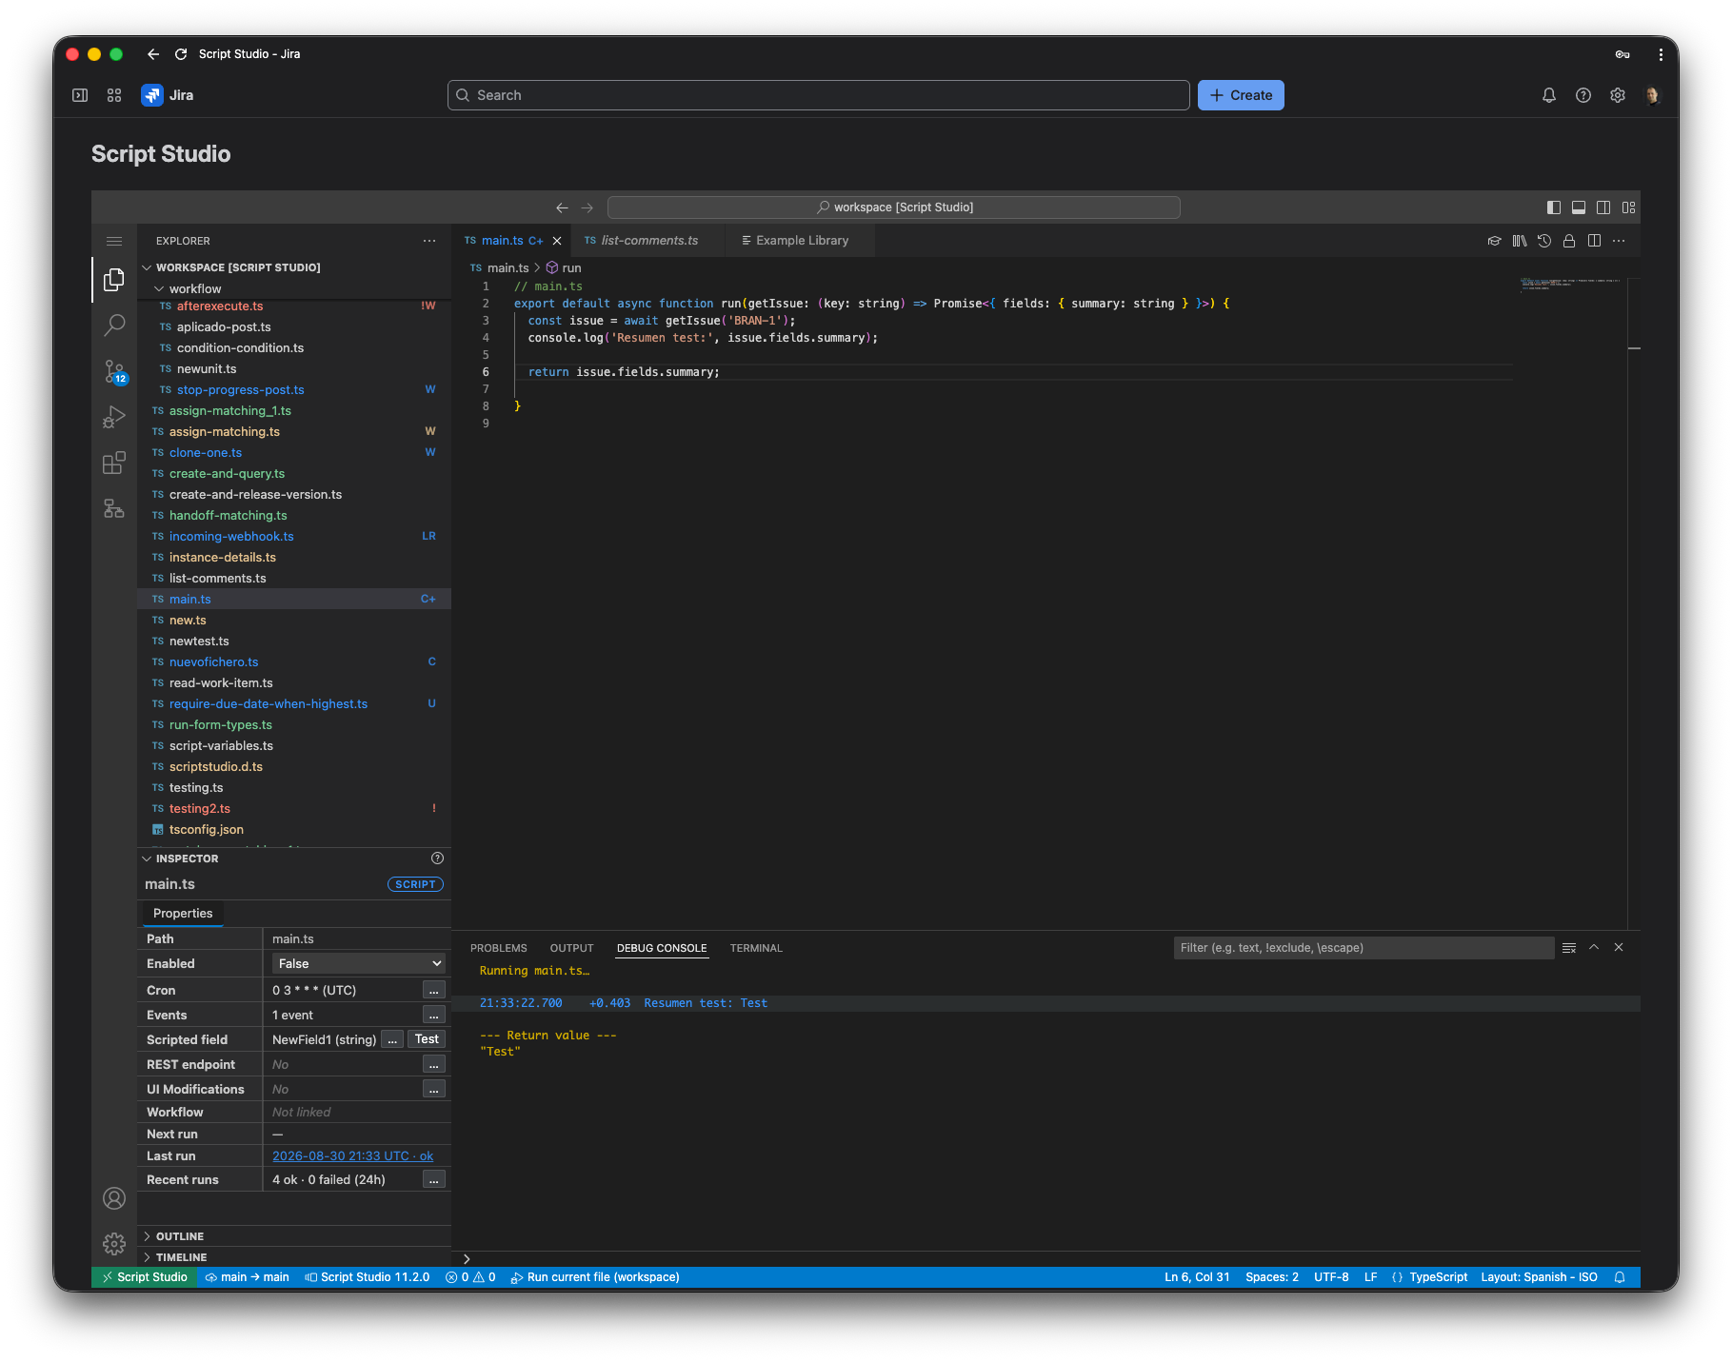Open Cron row ellipsis button

click(434, 991)
